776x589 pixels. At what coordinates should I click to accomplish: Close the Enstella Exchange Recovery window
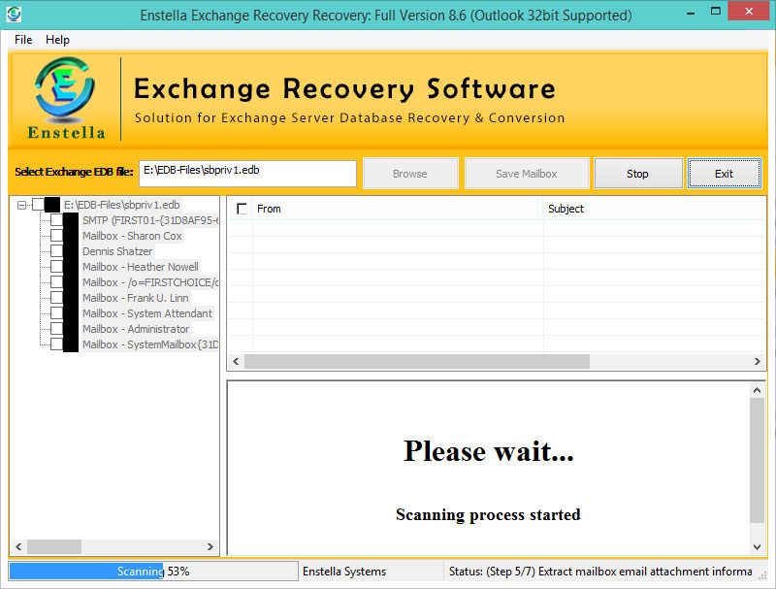749,11
